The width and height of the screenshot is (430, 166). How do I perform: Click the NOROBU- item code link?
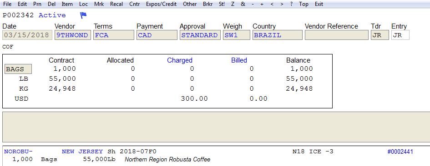tap(18, 151)
